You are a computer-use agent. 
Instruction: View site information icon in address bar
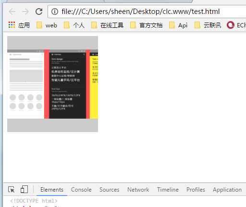point(55,12)
